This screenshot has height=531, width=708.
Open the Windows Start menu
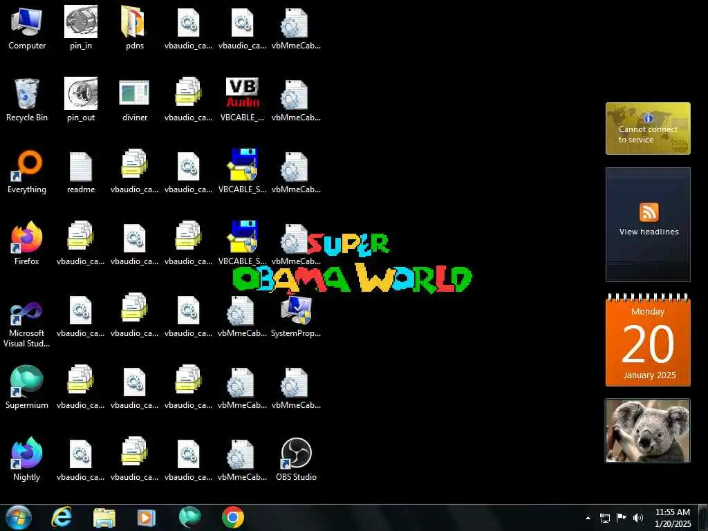point(19,517)
